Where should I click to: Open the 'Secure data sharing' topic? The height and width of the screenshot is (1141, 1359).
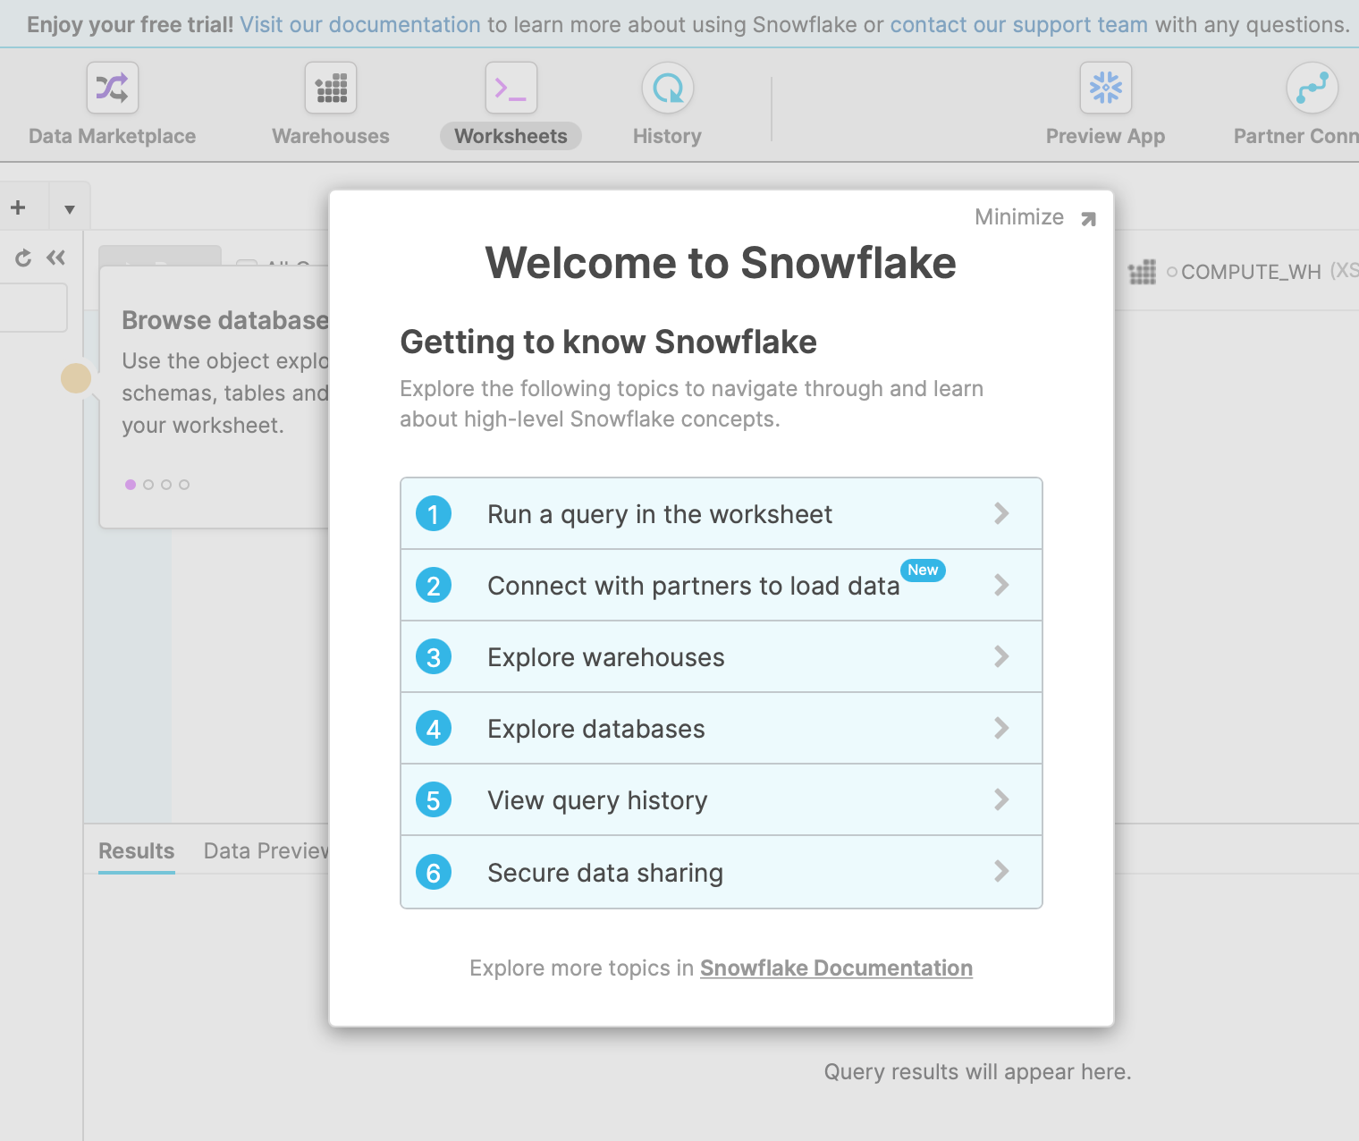pos(721,872)
